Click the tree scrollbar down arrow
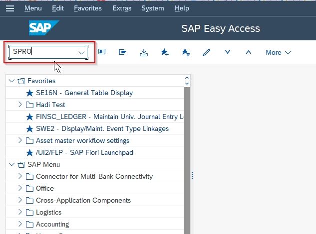The height and width of the screenshot is (234, 316). pos(187,84)
